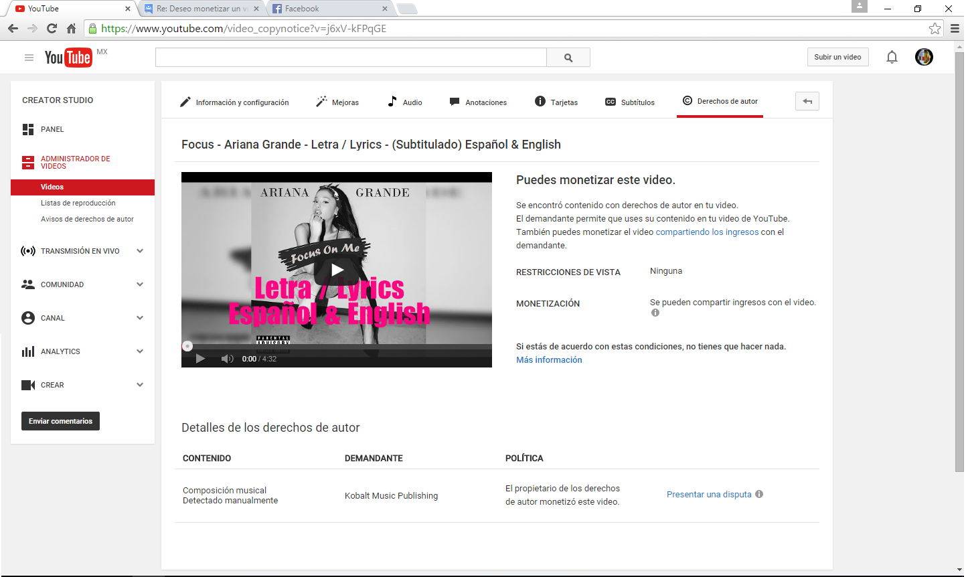Reload the page
The width and height of the screenshot is (966, 577).
pyautogui.click(x=52, y=29)
